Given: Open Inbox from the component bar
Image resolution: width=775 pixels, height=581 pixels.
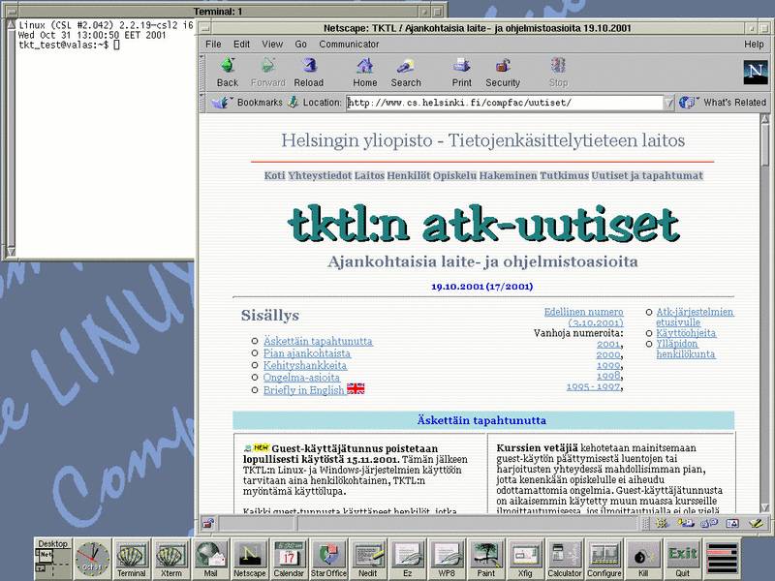Looking at the screenshot, I should coord(686,523).
